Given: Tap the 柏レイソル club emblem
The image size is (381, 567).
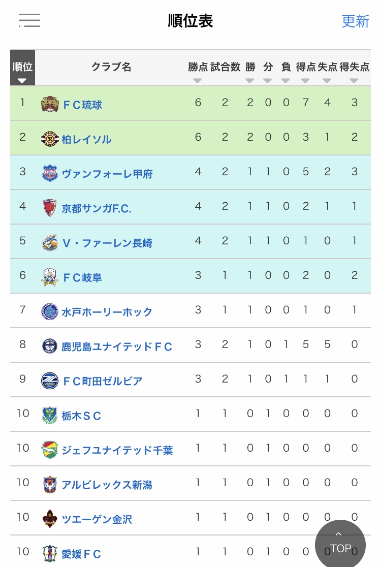Looking at the screenshot, I should tap(50, 139).
